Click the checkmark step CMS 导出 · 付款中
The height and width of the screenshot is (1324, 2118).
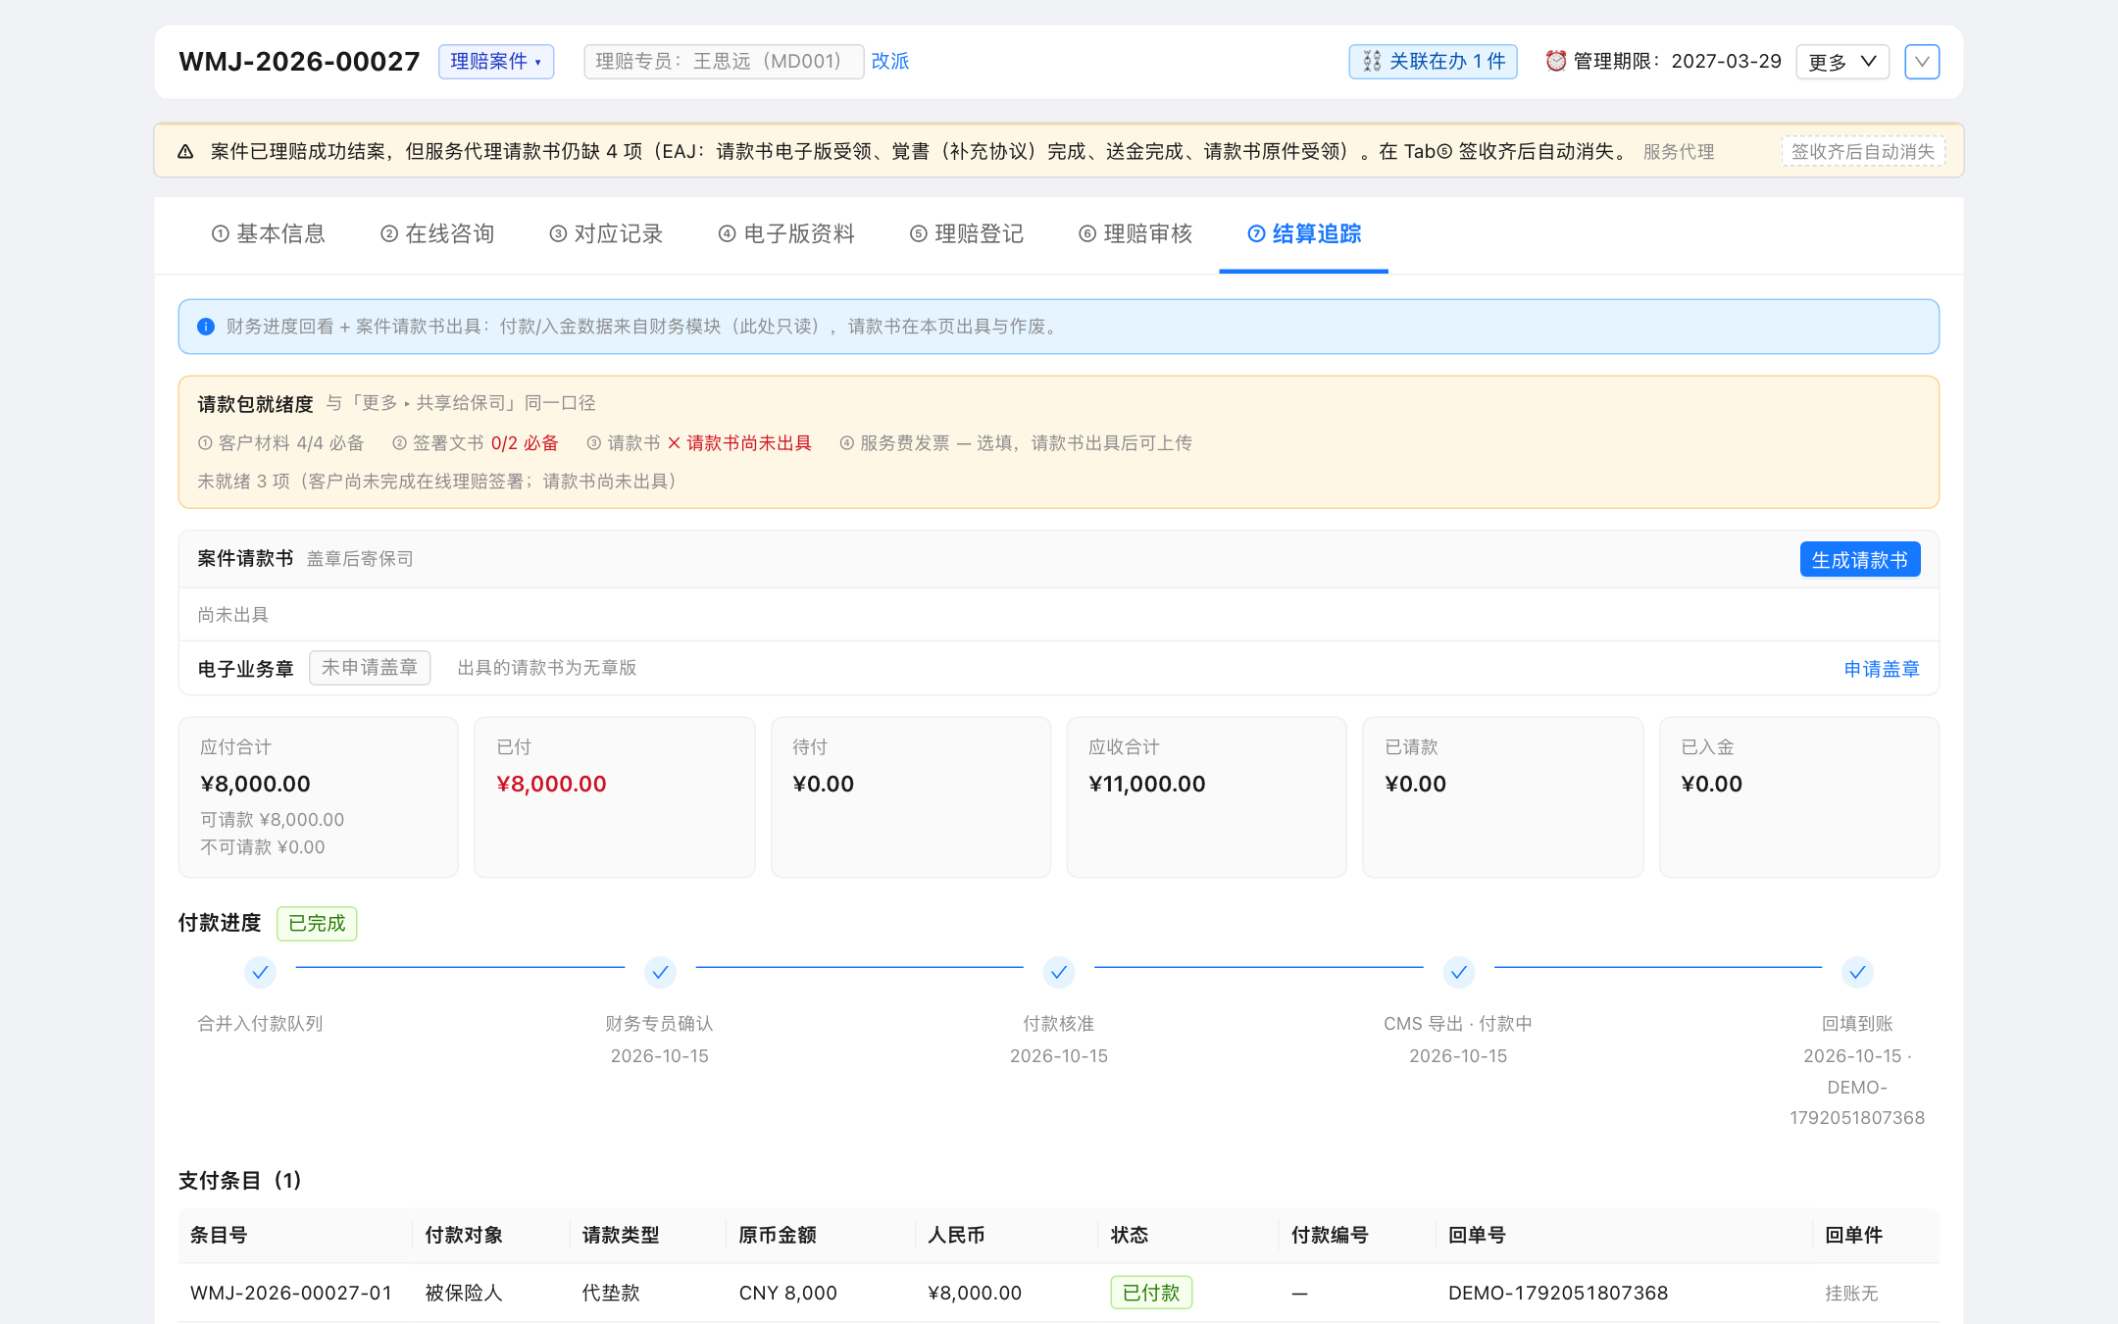coord(1458,972)
